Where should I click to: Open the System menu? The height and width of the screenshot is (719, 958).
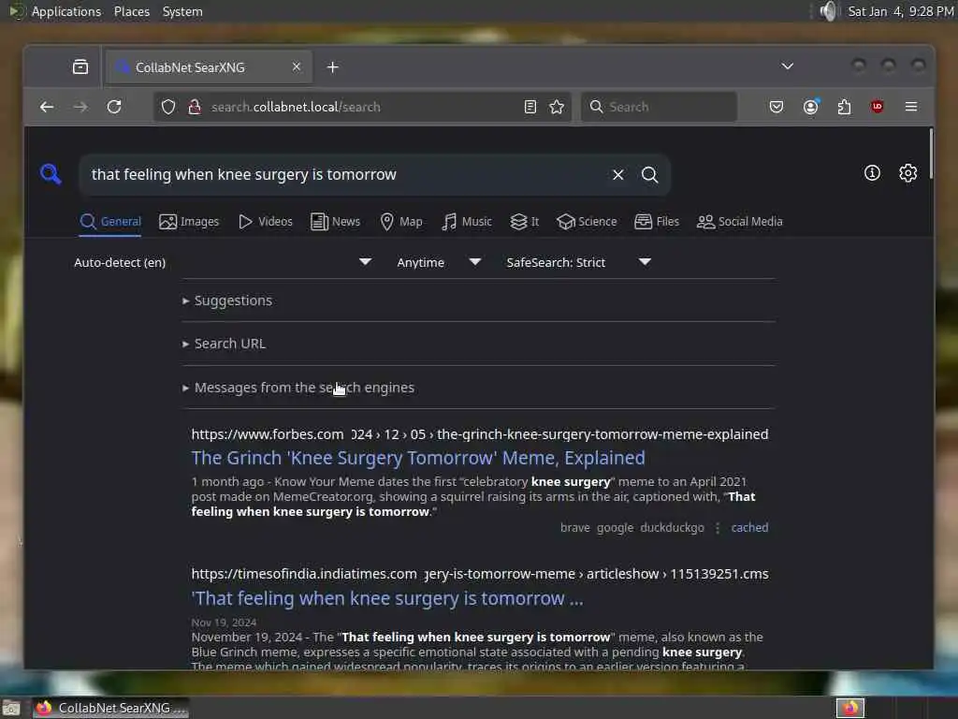pyautogui.click(x=182, y=11)
